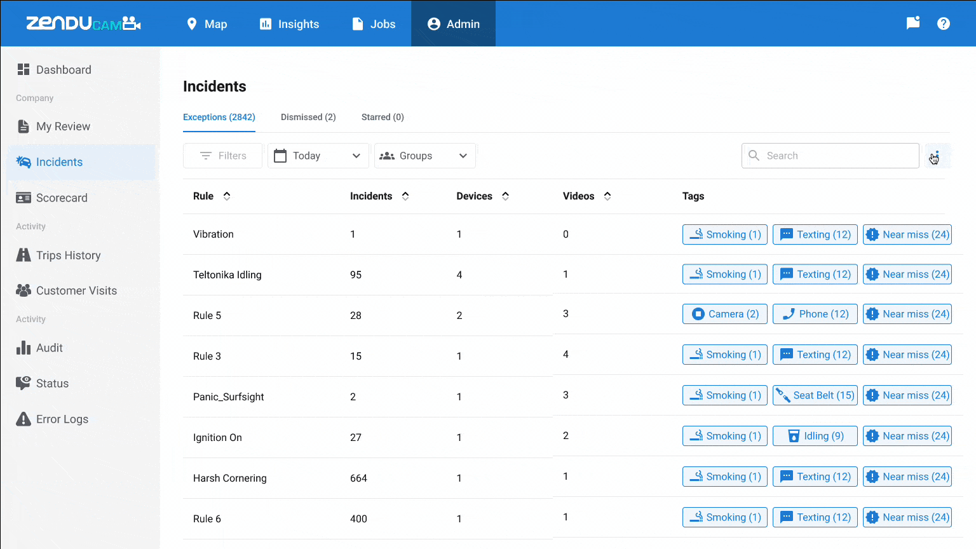976x549 pixels.
Task: Select the Admin tab
Action: pyautogui.click(x=454, y=24)
